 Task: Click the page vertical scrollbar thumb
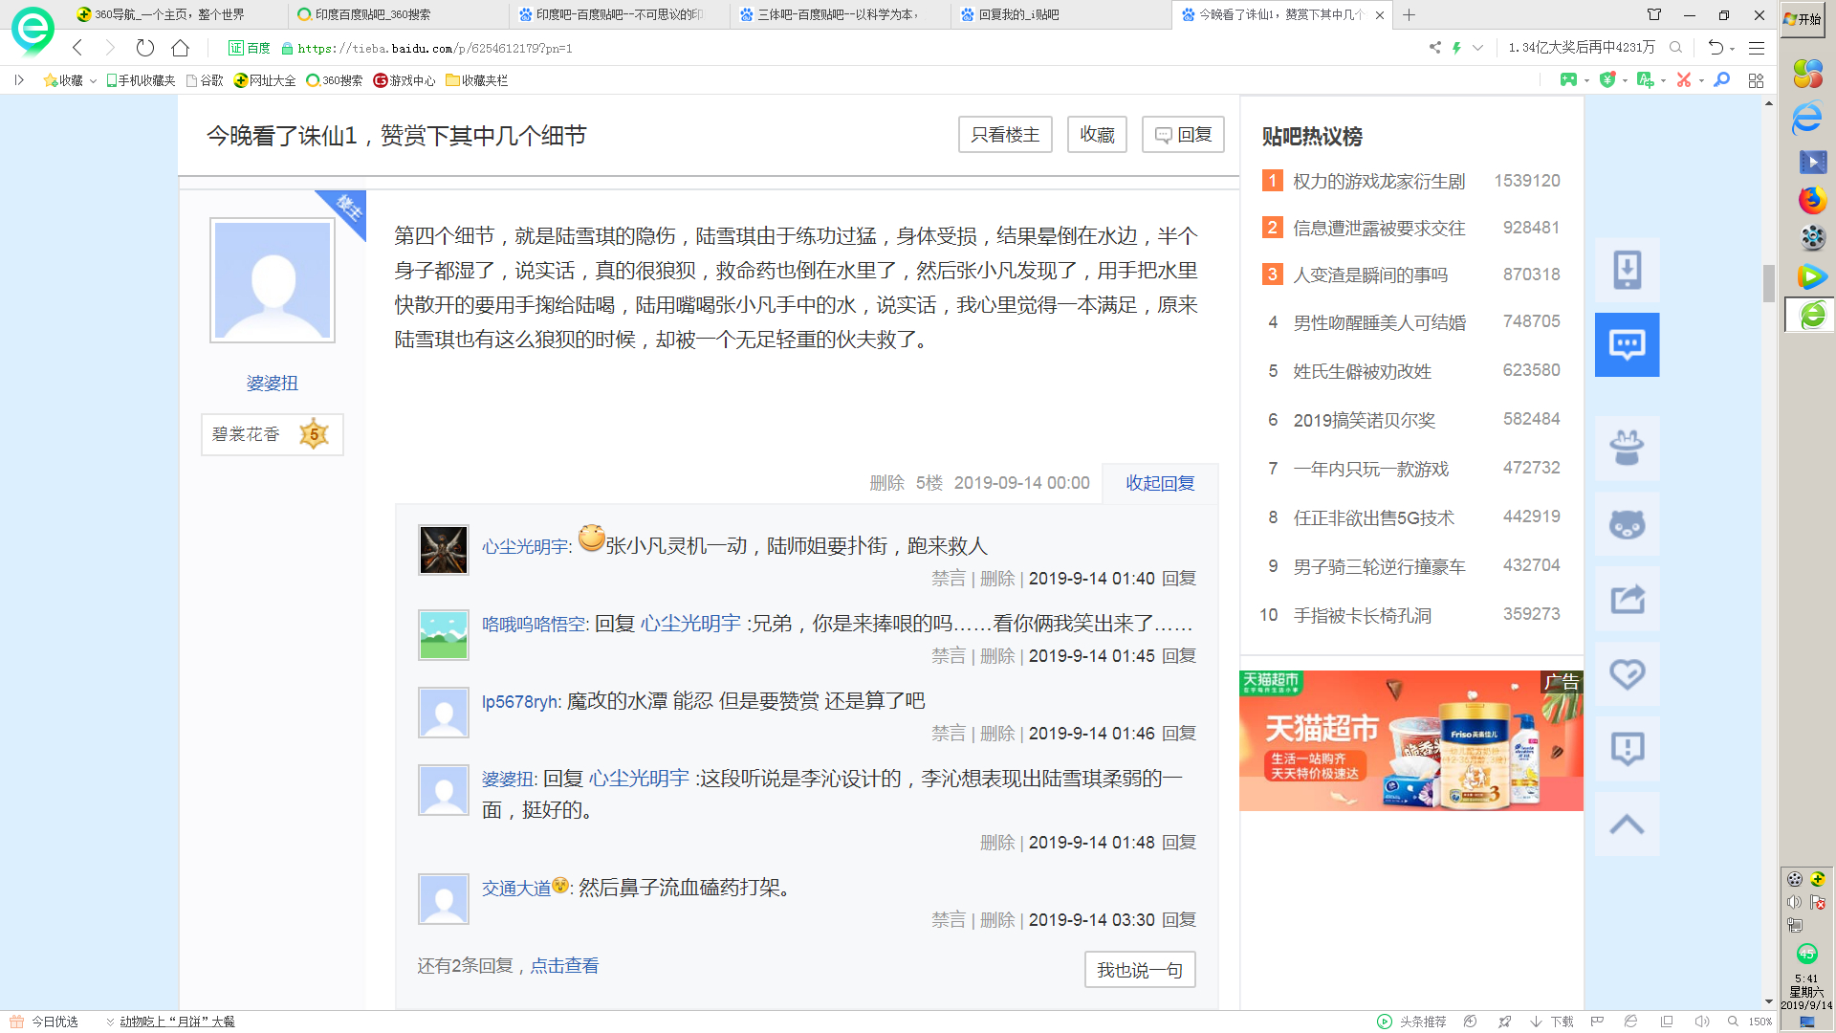point(1768,283)
